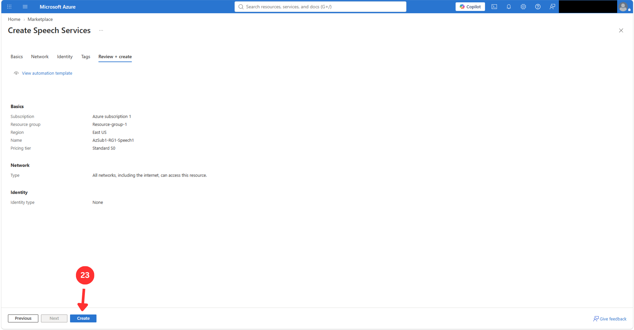The width and height of the screenshot is (634, 330).
Task: Switch to the Basics tab
Action: 17,57
